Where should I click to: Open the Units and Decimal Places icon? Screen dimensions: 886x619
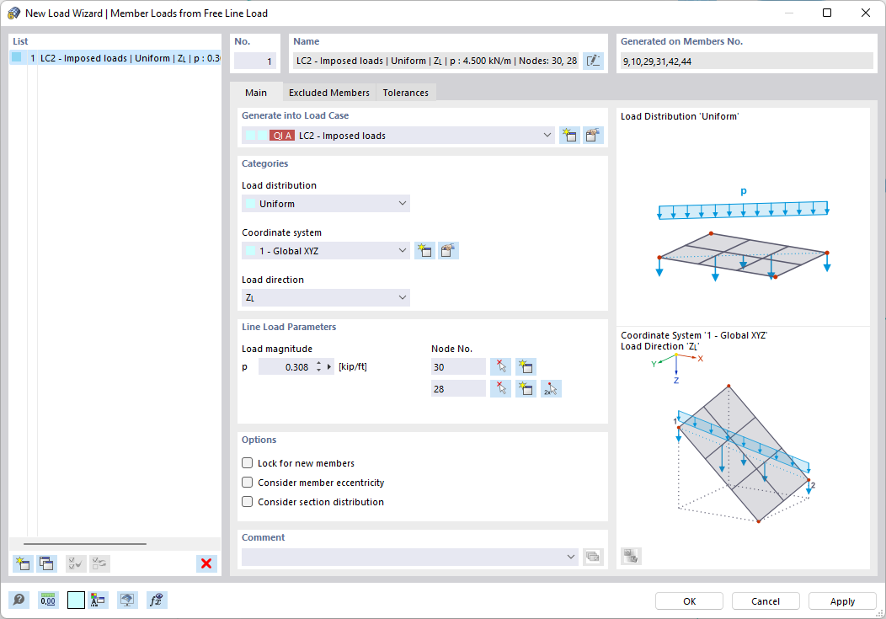[x=48, y=600]
